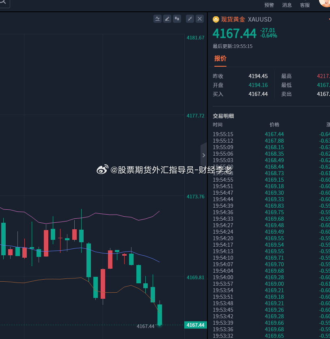This screenshot has height=339, width=330.
Task: Click the magnifier search icon
Action: coord(3,2)
